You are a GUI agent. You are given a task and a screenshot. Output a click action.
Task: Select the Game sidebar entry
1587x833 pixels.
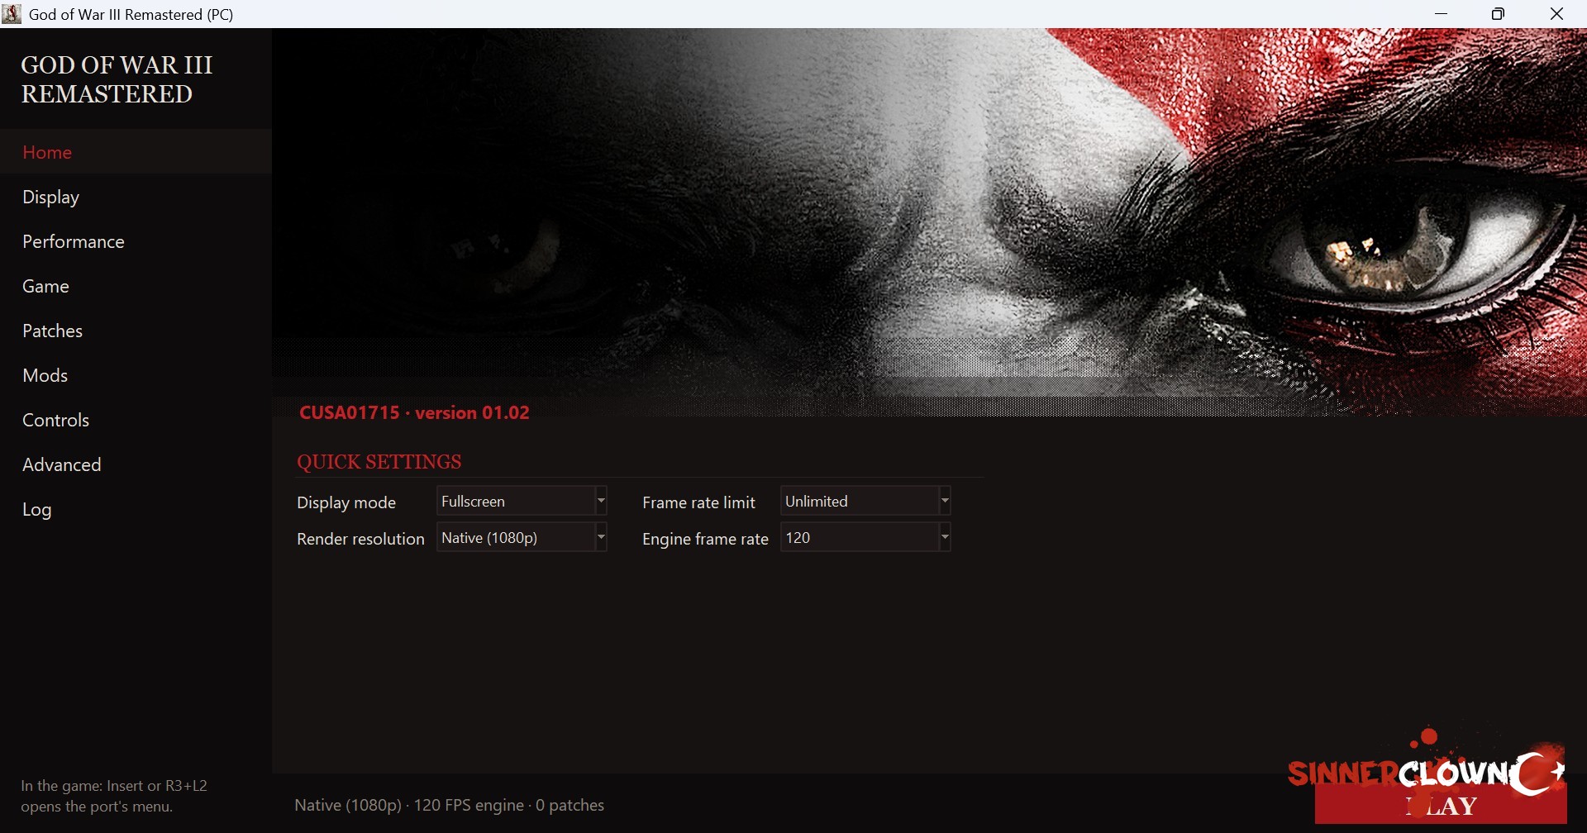(136, 286)
